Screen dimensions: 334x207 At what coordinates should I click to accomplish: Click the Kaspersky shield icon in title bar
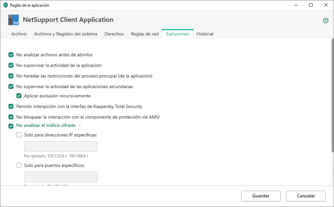(x=6, y=5)
